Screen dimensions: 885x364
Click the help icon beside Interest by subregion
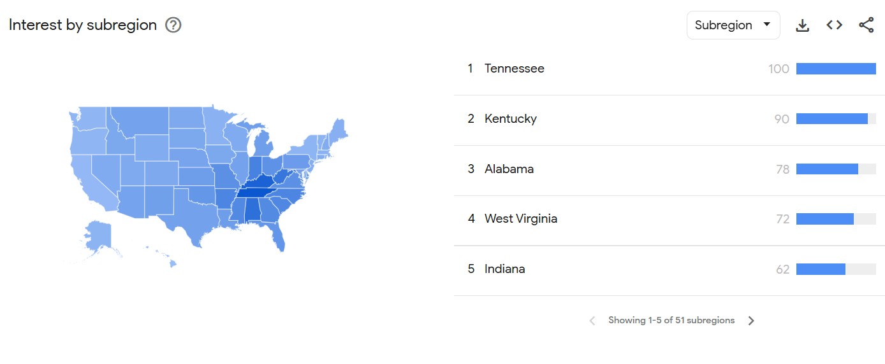point(173,25)
